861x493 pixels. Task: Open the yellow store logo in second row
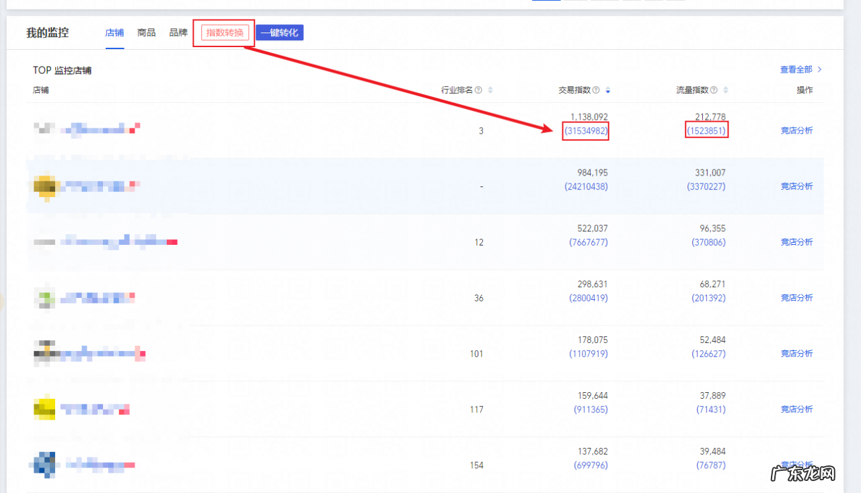[x=44, y=186]
